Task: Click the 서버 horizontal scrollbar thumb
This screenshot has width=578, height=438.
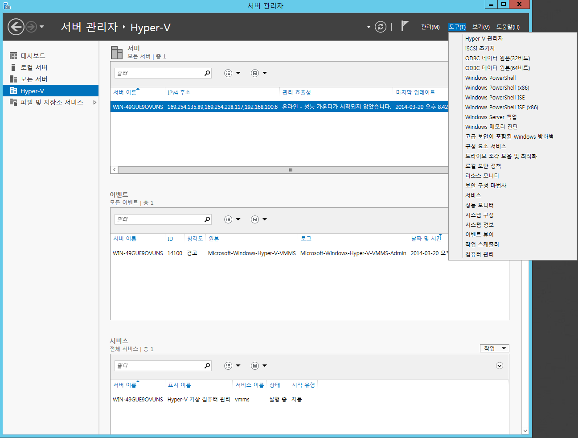Action: pyautogui.click(x=290, y=170)
